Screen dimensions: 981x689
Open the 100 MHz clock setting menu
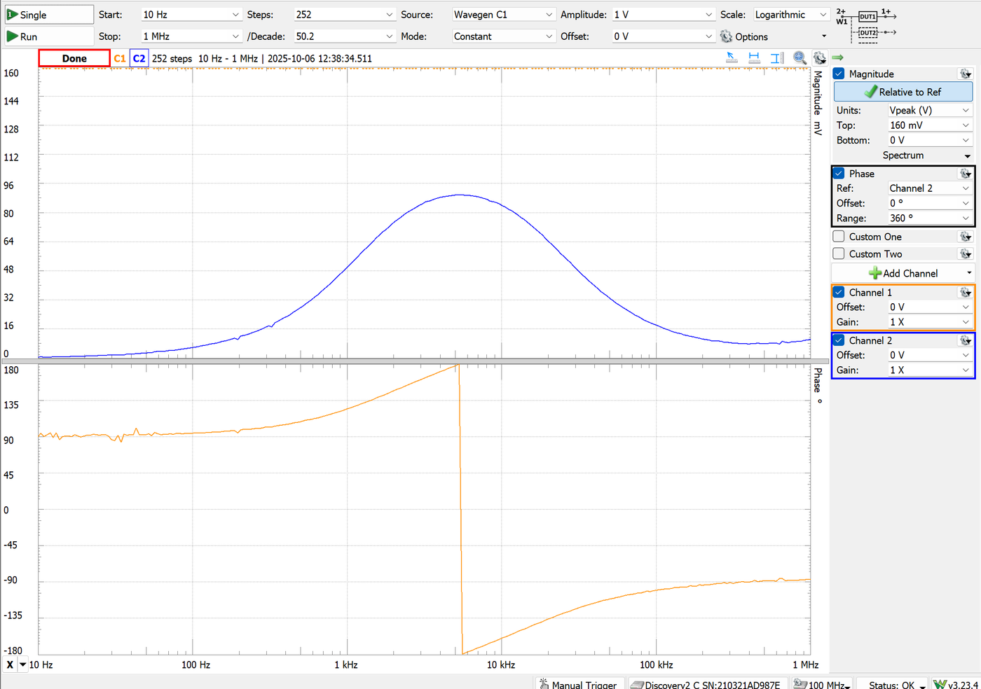coord(822,683)
